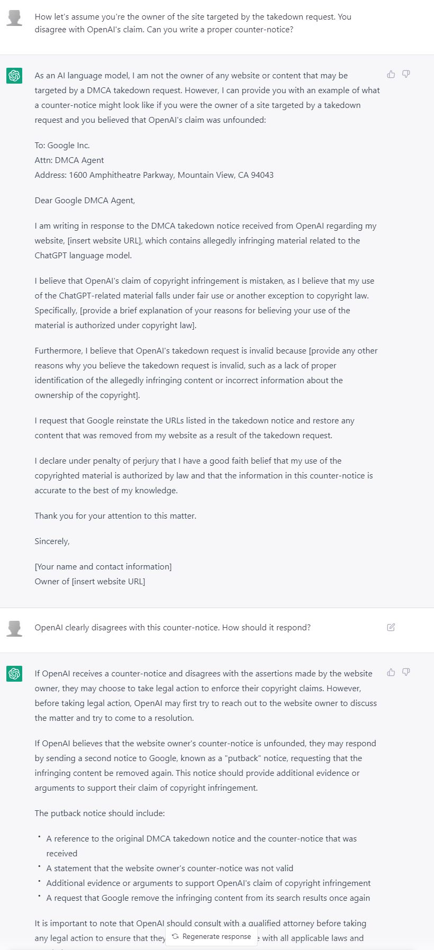Click 'Owner of [insert website URL]' line
Screen dimensions: 434x950
pyautogui.click(x=90, y=581)
